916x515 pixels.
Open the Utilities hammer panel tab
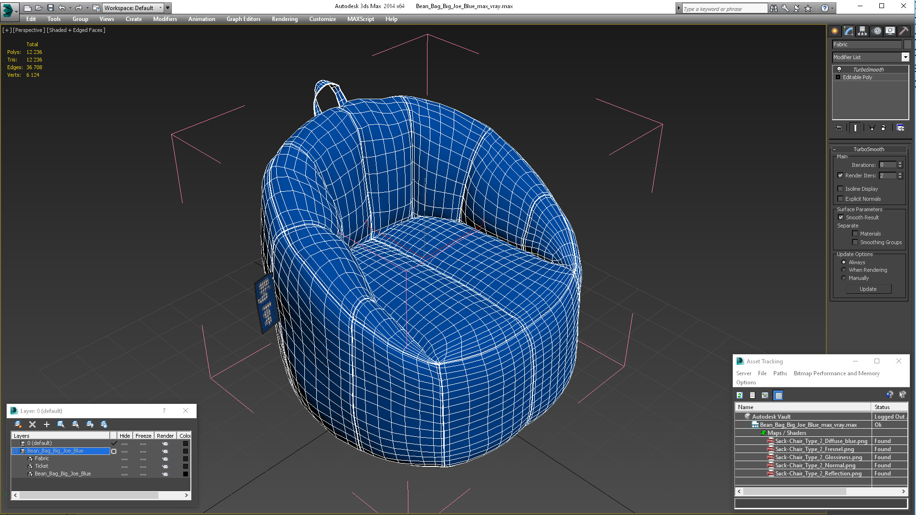click(x=904, y=31)
